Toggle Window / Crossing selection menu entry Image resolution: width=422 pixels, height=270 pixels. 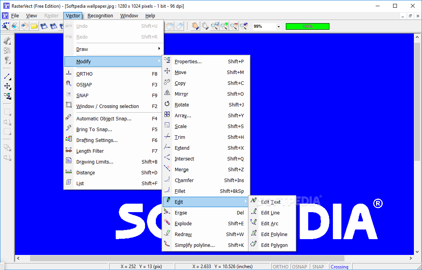pos(113,106)
